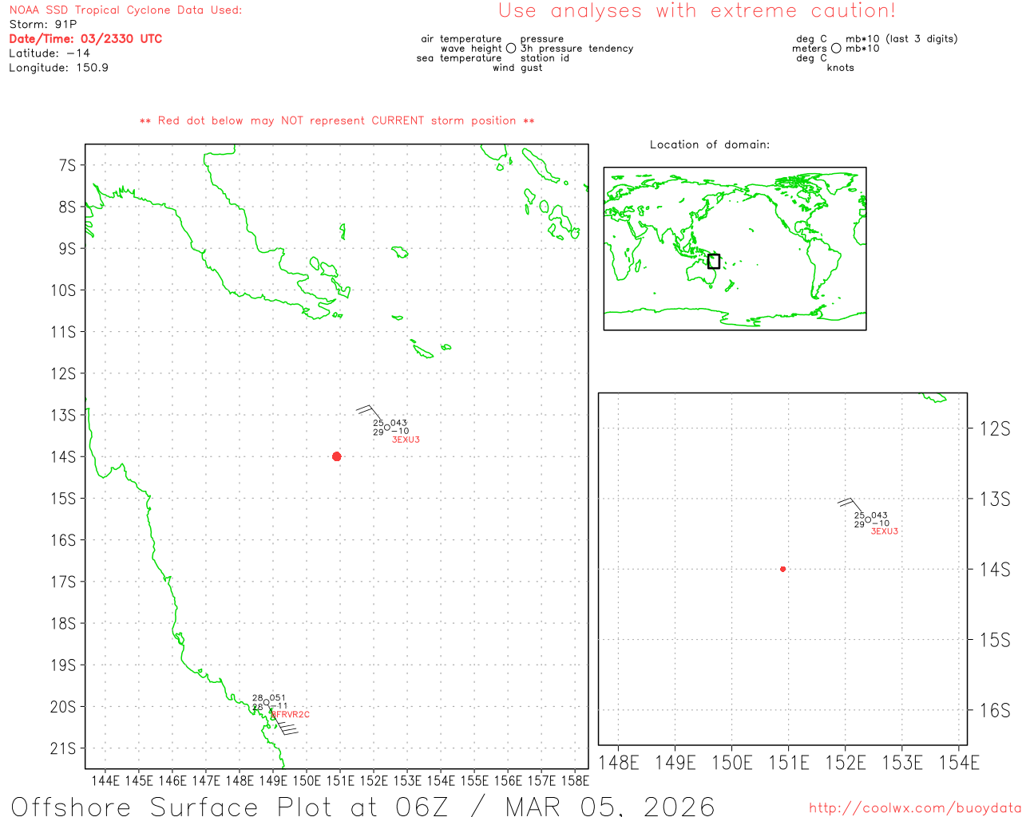1022x817 pixels.
Task: Click the 'Location of domain:' world map thumbnail
Action: (x=735, y=248)
